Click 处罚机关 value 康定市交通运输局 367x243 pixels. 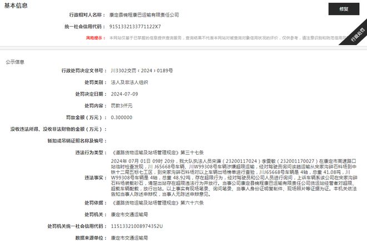coord(130,215)
